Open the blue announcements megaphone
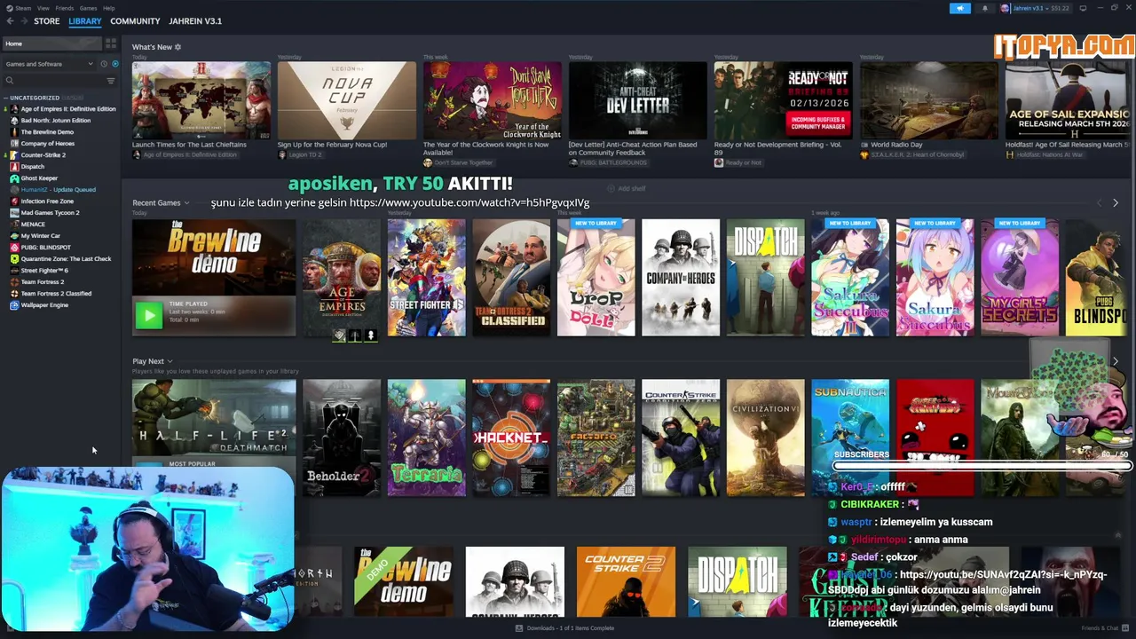Screen dimensions: 1136x639 (960, 8)
